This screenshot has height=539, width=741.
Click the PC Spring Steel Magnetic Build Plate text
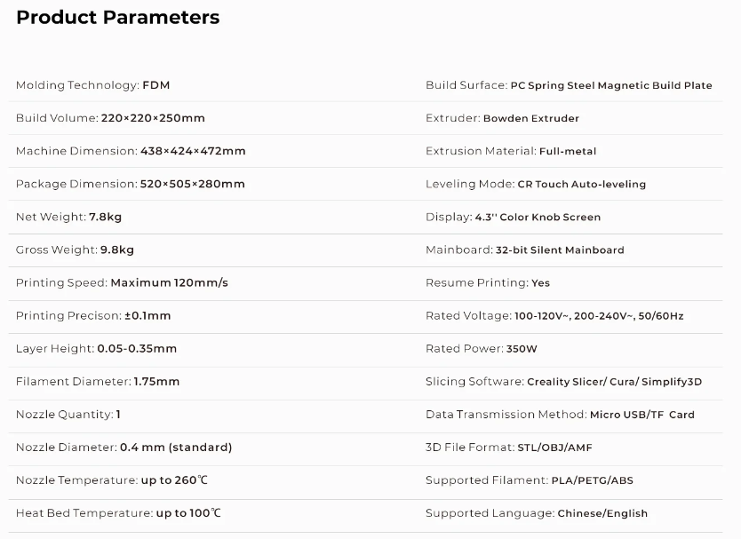point(611,85)
